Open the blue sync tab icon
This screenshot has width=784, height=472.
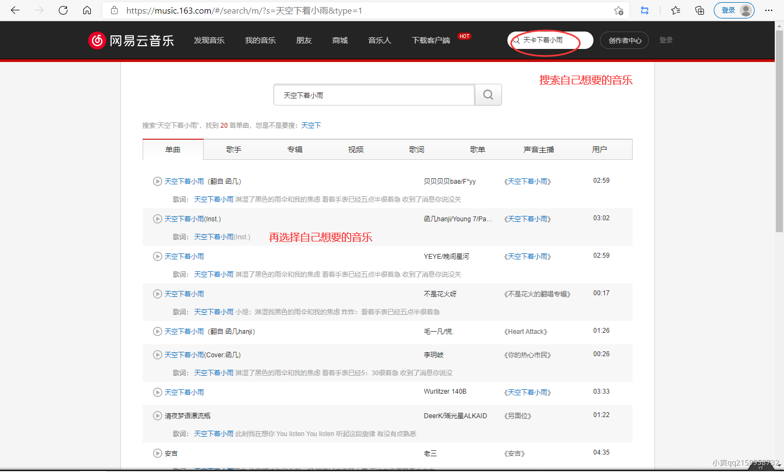point(645,10)
